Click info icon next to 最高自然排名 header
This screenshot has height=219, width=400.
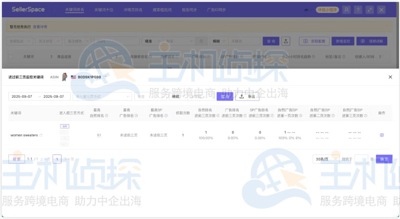107,116
